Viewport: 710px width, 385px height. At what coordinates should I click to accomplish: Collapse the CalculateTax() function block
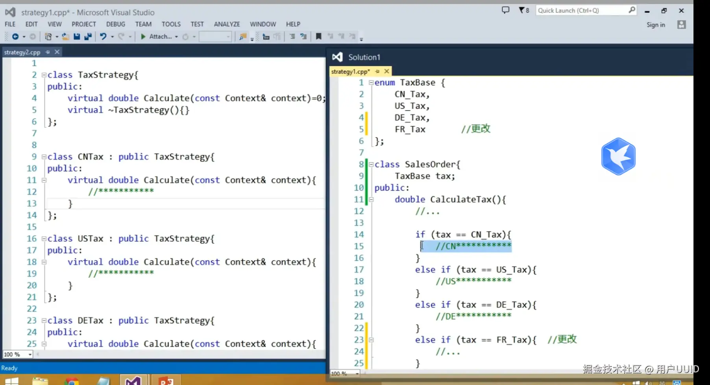371,200
